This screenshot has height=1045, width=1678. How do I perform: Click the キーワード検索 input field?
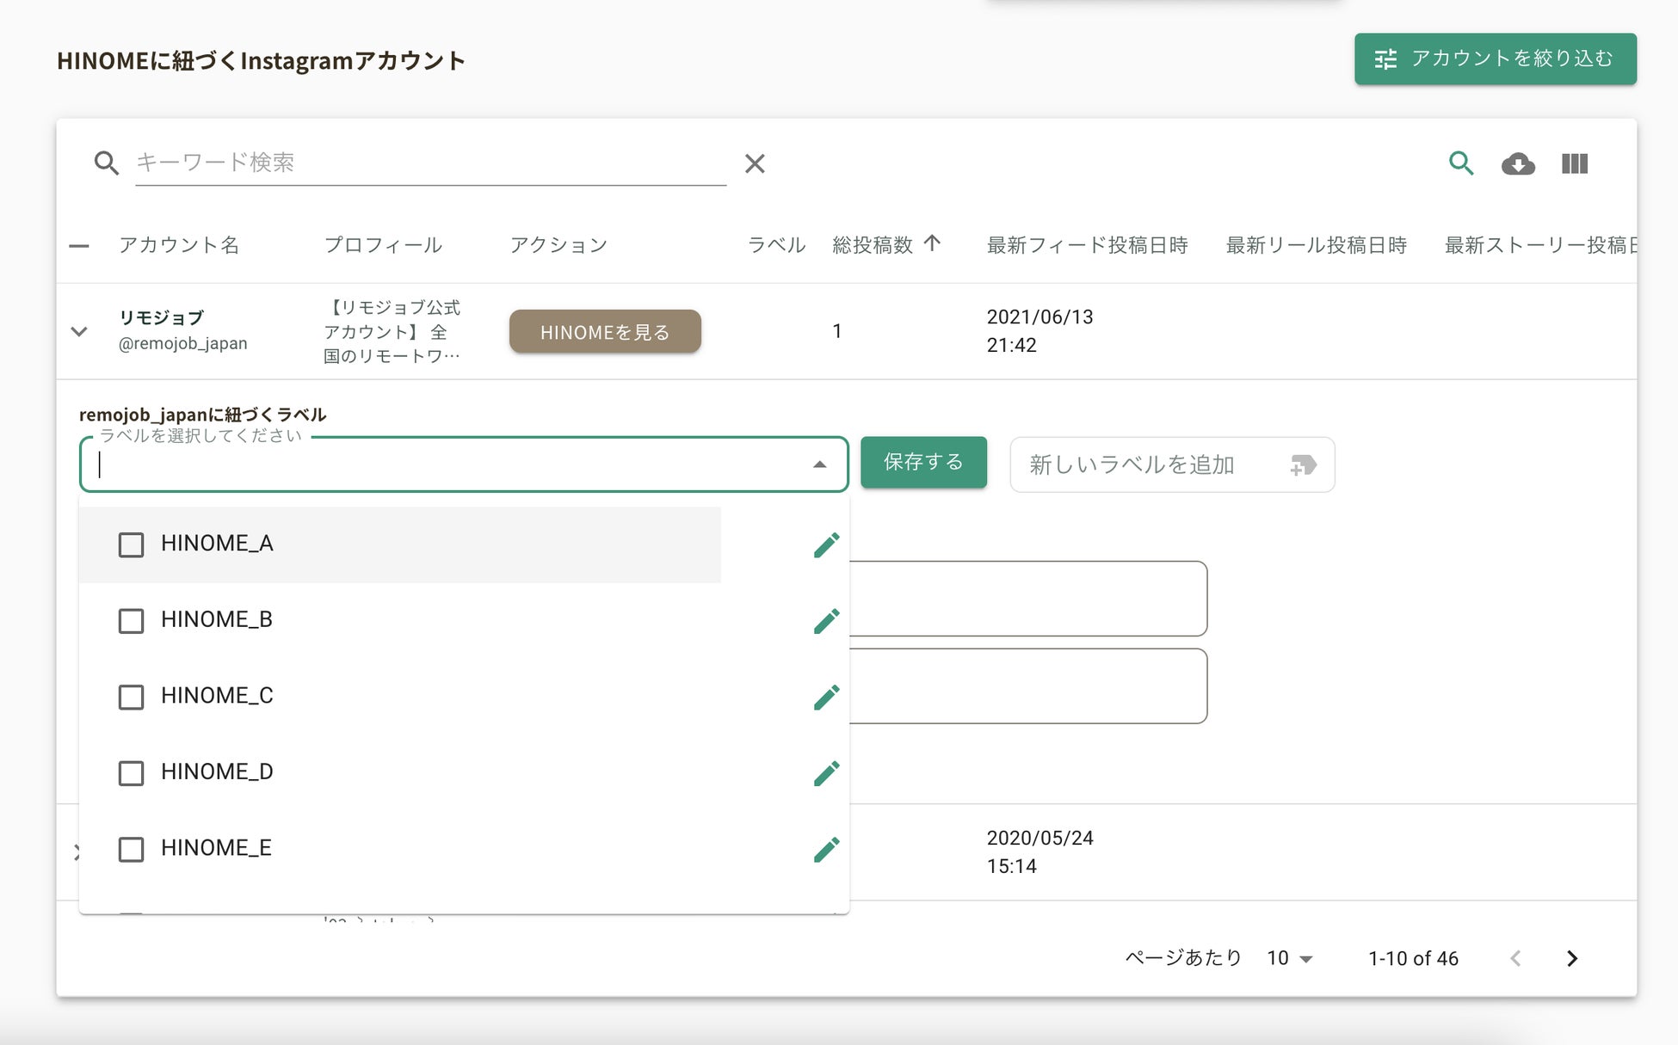[430, 163]
